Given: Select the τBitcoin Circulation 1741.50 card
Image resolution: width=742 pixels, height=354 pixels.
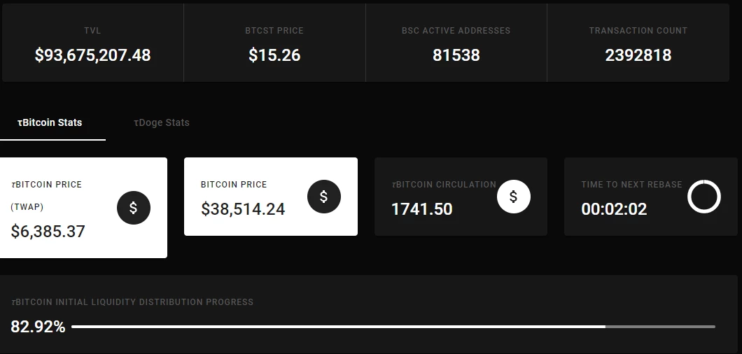Looking at the screenshot, I should click(x=461, y=197).
